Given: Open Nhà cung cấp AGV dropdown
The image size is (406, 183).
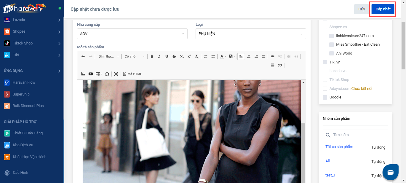Looking at the screenshot, I should tap(132, 34).
